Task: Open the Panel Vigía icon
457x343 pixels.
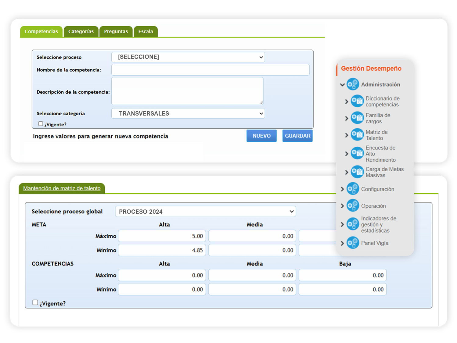Action: [x=353, y=243]
